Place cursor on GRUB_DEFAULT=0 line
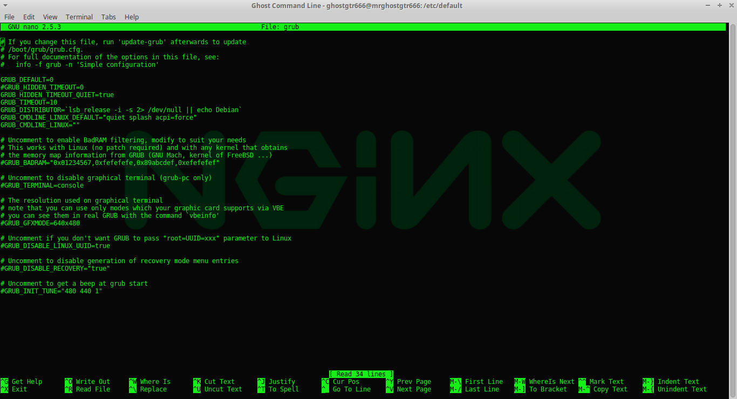 [27, 80]
